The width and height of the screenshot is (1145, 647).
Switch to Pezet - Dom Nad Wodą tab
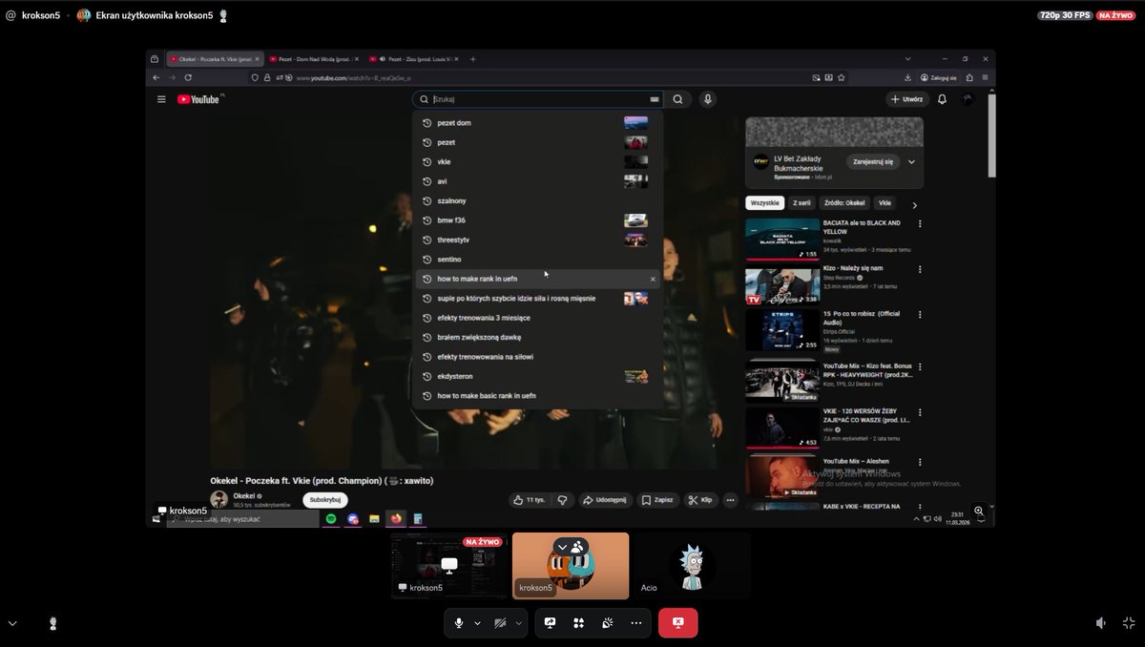pyautogui.click(x=313, y=59)
